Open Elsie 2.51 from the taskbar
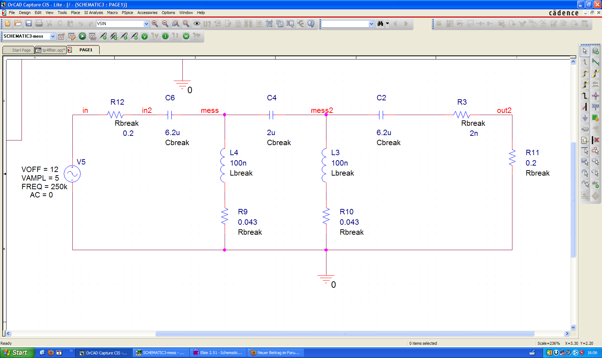This screenshot has height=358, width=602. [x=218, y=353]
